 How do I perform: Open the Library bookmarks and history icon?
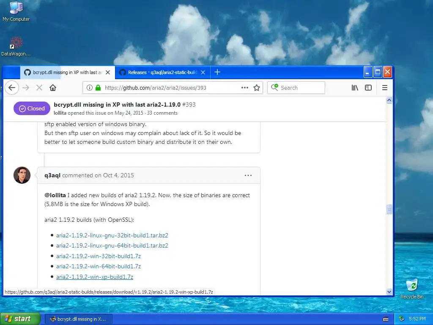coord(355,88)
